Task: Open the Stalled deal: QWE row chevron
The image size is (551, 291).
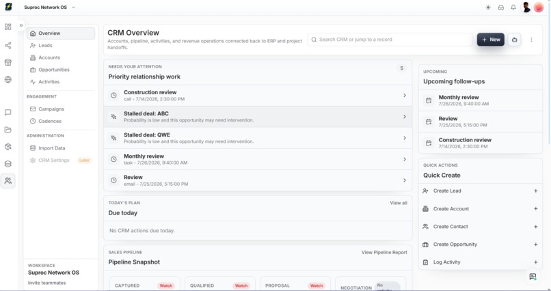Action: pos(405,138)
